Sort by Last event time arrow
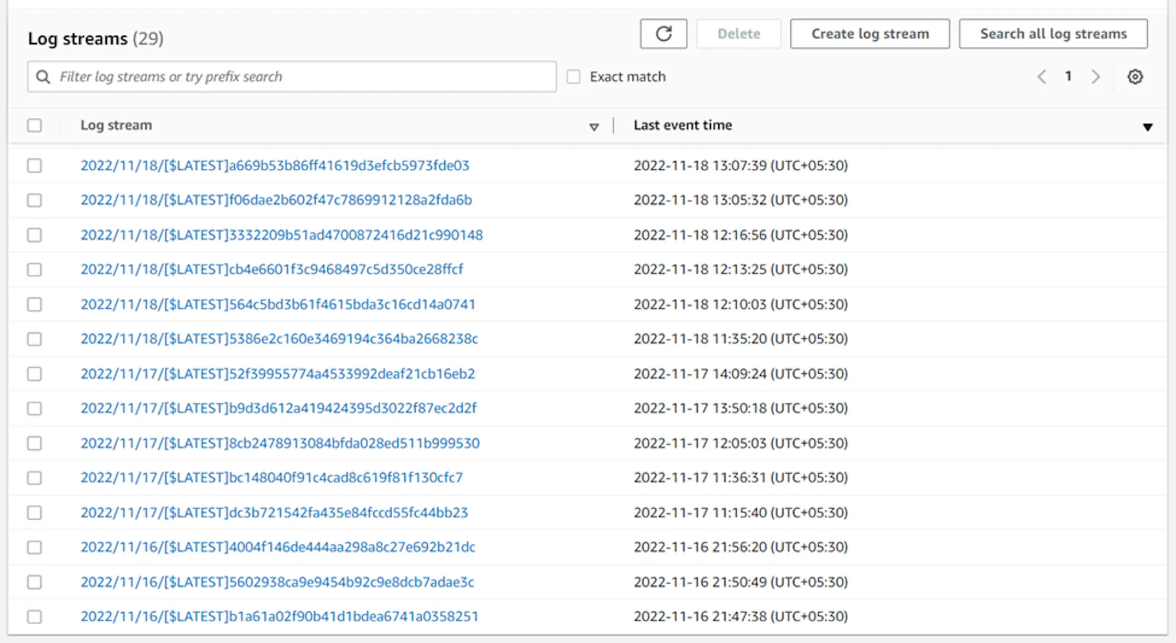Viewport: 1176px width, 643px height. pos(1147,127)
